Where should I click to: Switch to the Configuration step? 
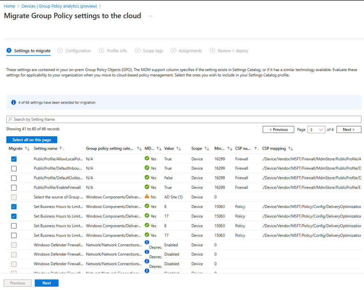click(78, 50)
